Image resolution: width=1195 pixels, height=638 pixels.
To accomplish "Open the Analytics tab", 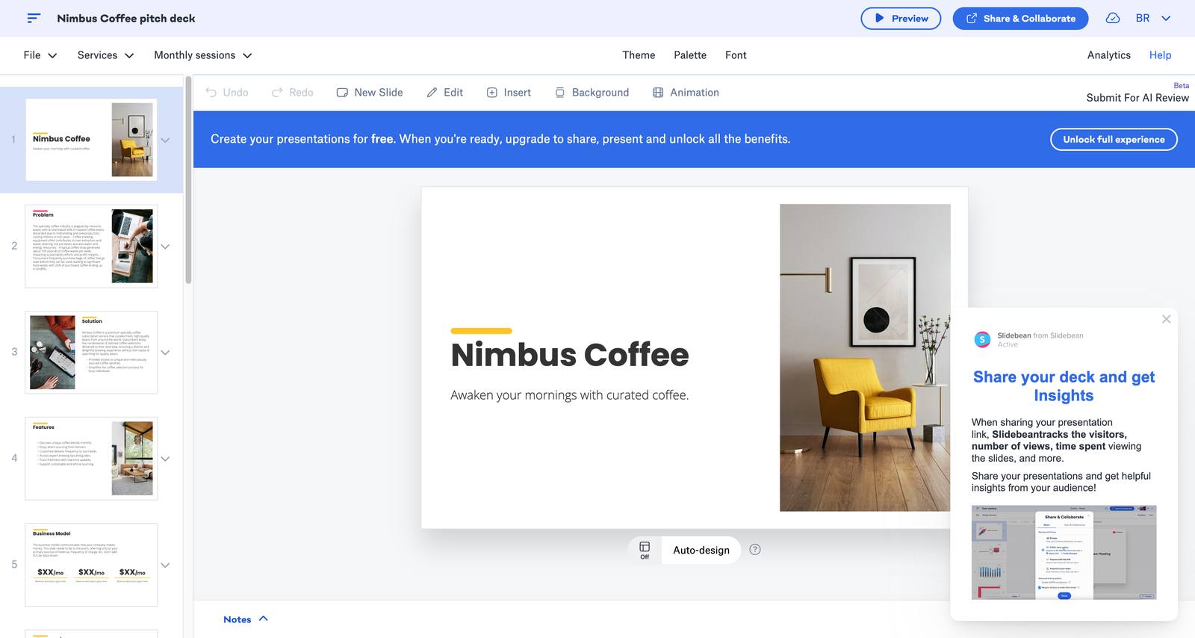I will pyautogui.click(x=1108, y=55).
